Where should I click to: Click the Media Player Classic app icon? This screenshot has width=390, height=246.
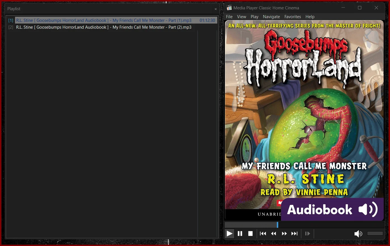point(229,8)
